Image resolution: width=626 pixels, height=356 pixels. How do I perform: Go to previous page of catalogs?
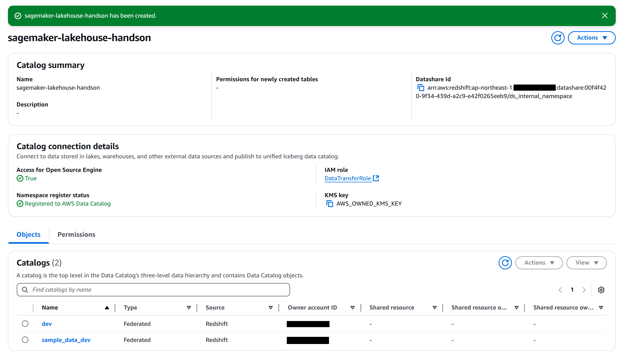coord(560,290)
